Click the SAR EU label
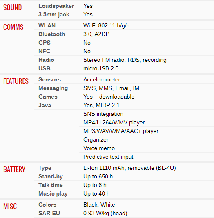214x218 pixels. [x=49, y=213]
